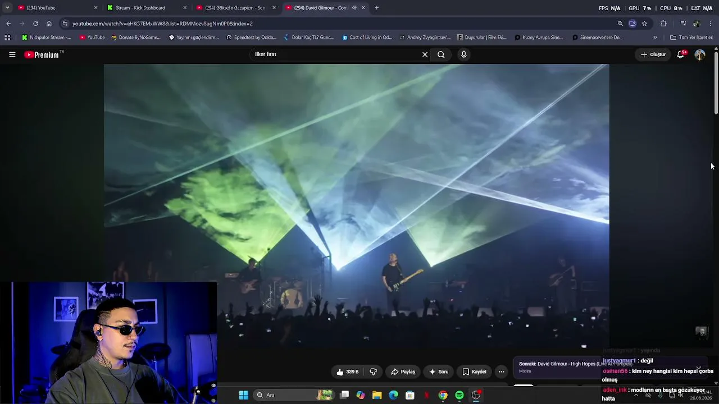Screen dimensions: 719x404
Task: Open a new browser tab
Action: [376, 8]
